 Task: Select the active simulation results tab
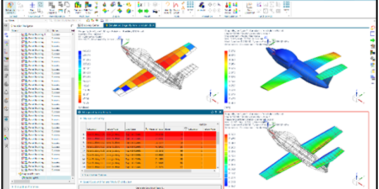(129, 25)
